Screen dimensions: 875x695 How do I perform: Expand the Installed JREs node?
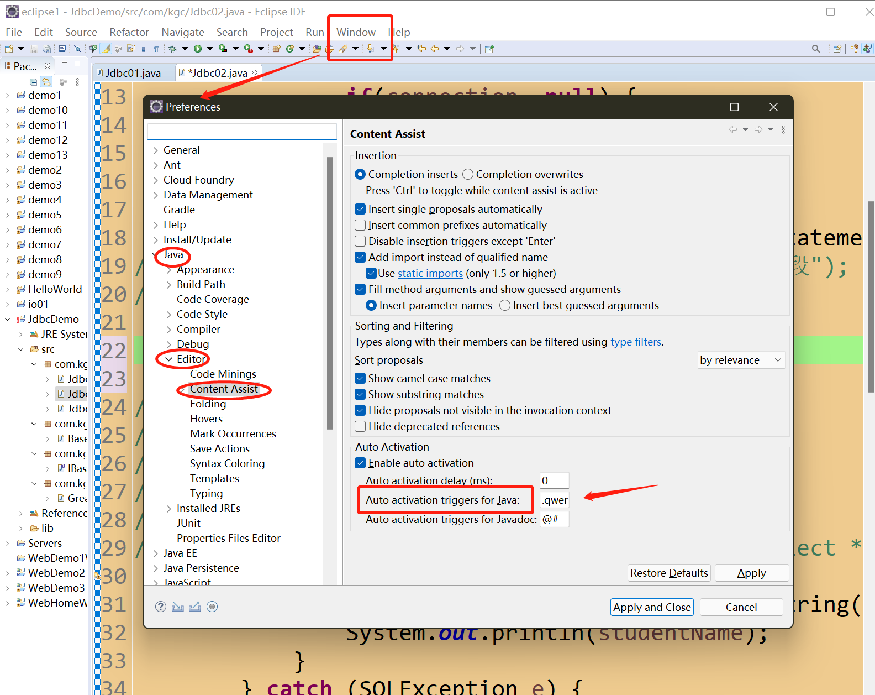(x=169, y=509)
